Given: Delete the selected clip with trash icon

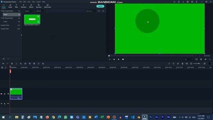Looking at the screenshot, I should click(12, 64).
